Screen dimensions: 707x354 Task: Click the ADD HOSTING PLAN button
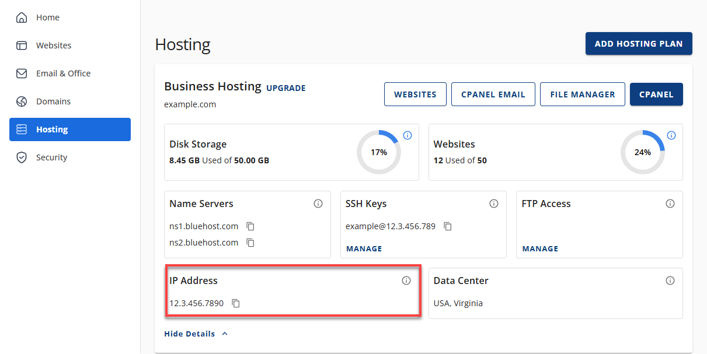tap(639, 43)
